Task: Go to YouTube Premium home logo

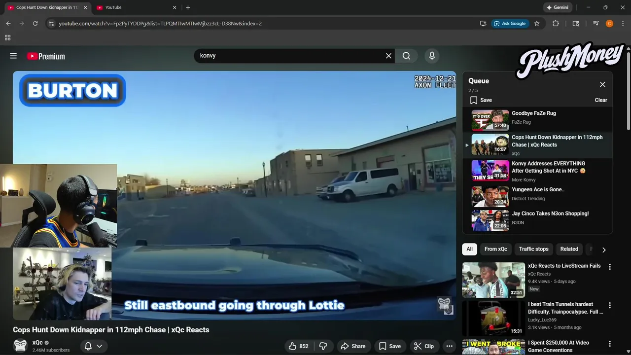Action: point(46,56)
